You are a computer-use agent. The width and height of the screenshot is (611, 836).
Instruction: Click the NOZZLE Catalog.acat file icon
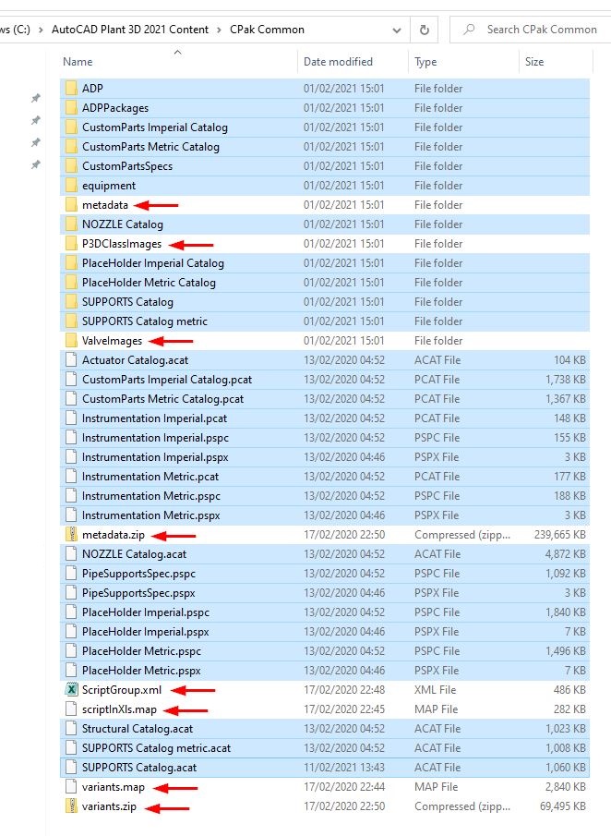click(x=71, y=554)
